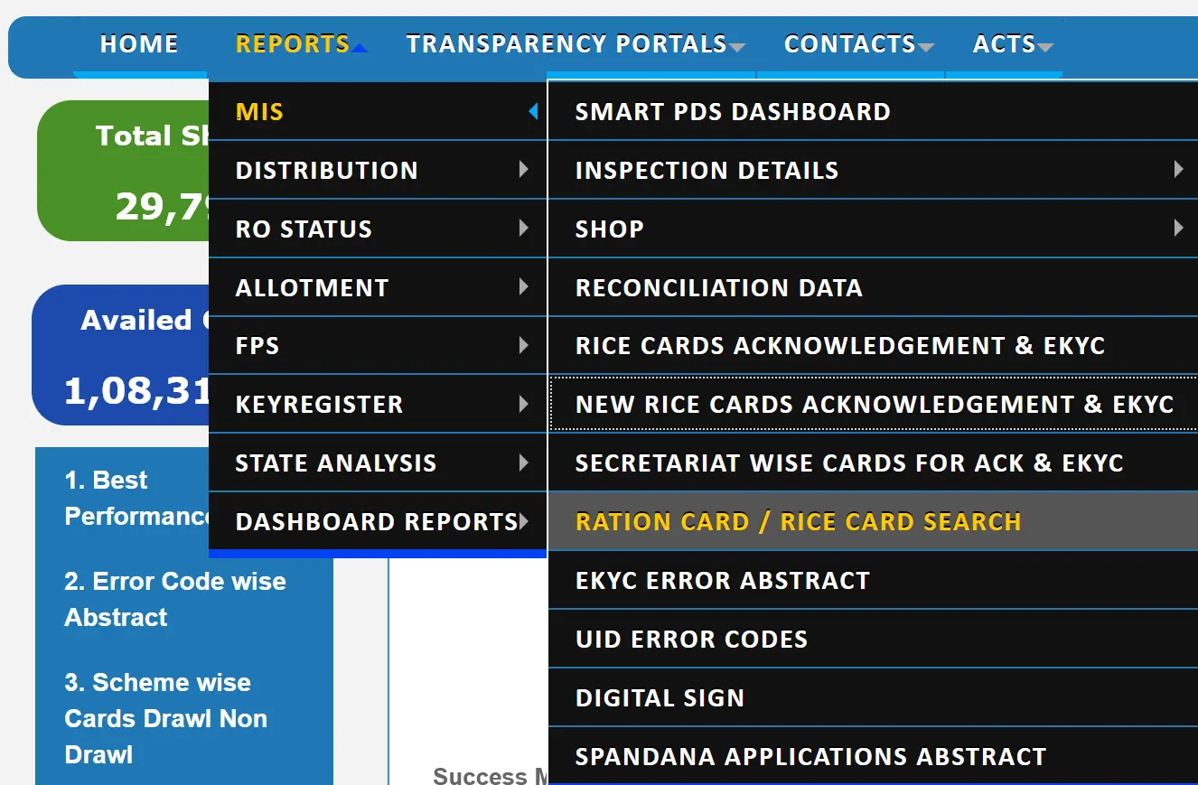Viewport: 1198px width, 785px height.
Task: Choose RO STATUS in the Reports menu
Action: pyautogui.click(x=378, y=229)
